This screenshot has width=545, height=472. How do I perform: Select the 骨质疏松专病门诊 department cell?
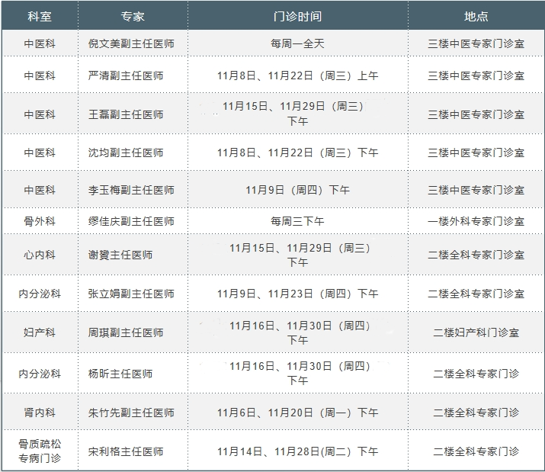tap(40, 451)
